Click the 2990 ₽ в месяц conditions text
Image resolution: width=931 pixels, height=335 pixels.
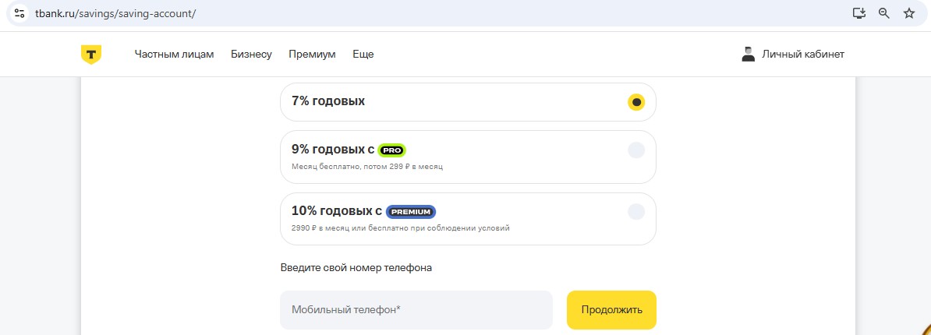[400, 228]
